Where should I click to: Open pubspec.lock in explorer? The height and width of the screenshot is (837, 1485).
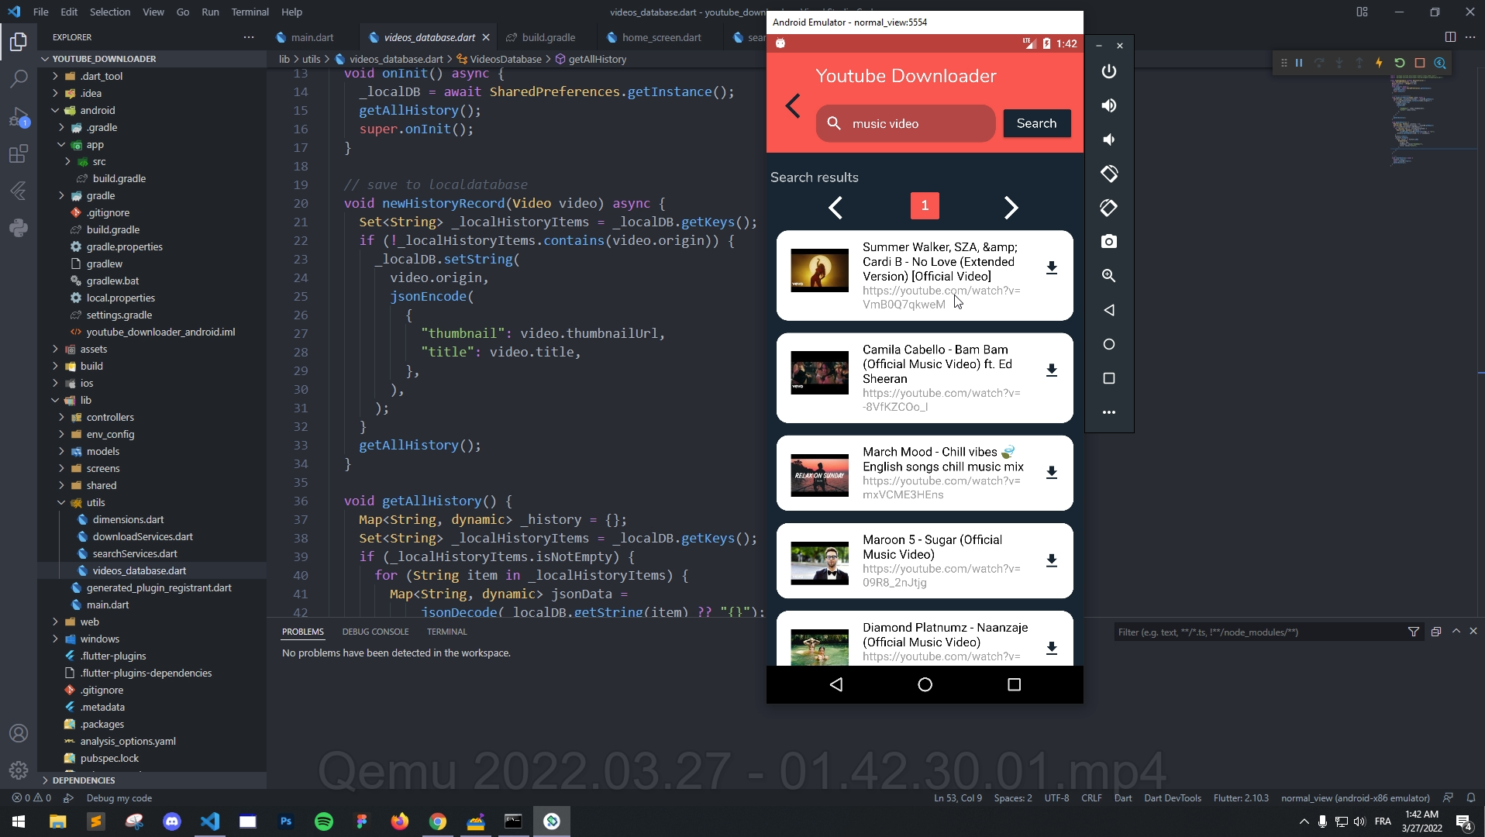(x=109, y=758)
